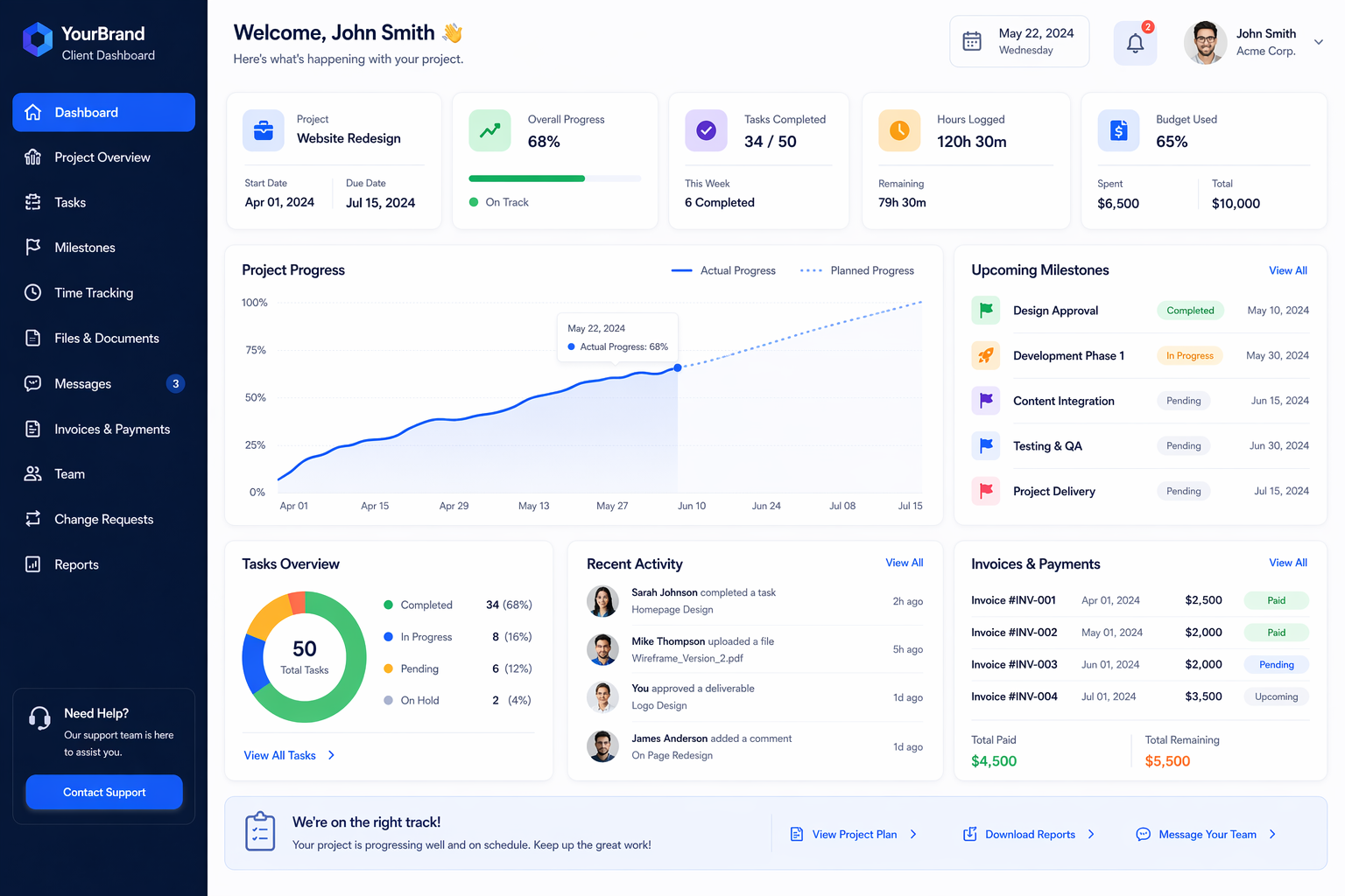Open the notifications bell icon
Screen dimensions: 1345x896
tap(1135, 41)
